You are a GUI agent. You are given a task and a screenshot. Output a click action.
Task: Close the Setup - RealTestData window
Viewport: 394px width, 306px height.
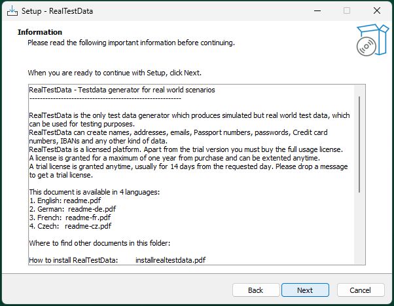coord(377,11)
